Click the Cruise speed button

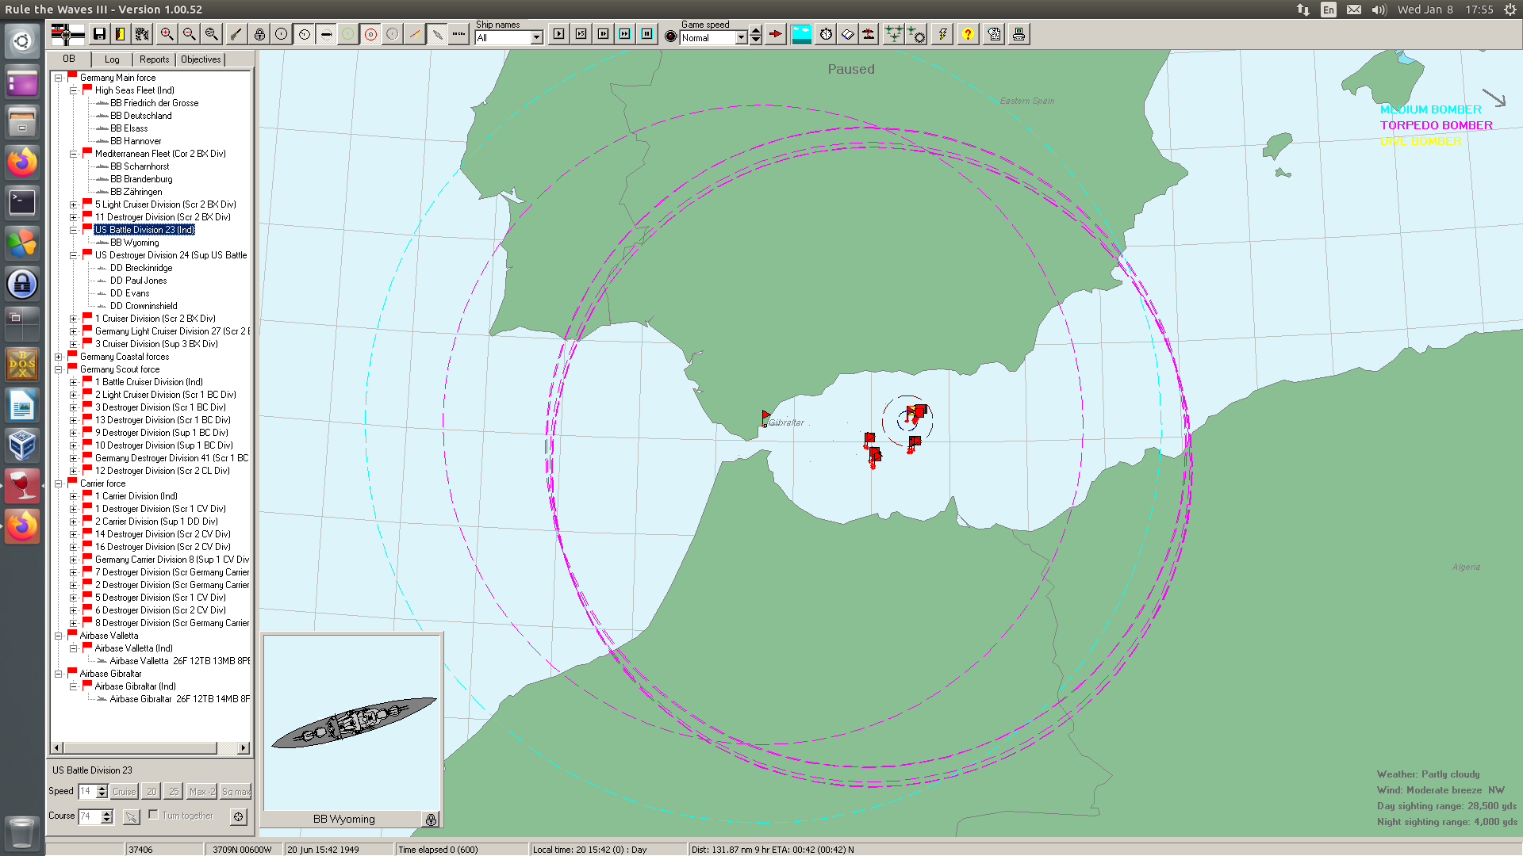pyautogui.click(x=125, y=791)
